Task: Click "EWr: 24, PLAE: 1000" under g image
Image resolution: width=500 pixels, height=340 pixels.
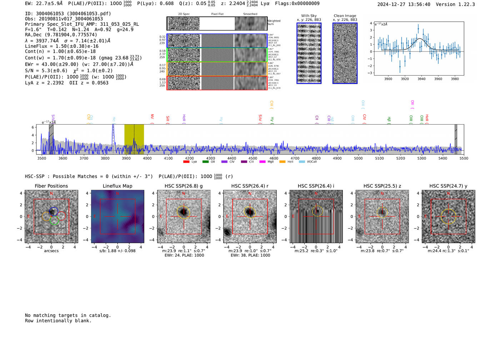Action: coord(184,255)
